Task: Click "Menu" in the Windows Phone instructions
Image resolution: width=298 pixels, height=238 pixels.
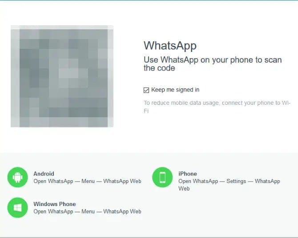Action: click(88, 211)
